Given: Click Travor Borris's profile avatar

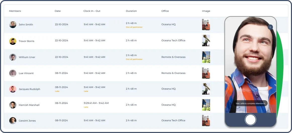Looking at the screenshot, I should 13,41.
